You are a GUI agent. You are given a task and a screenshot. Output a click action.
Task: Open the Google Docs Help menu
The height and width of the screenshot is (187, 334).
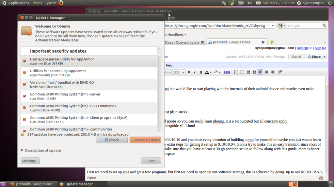(x=169, y=65)
